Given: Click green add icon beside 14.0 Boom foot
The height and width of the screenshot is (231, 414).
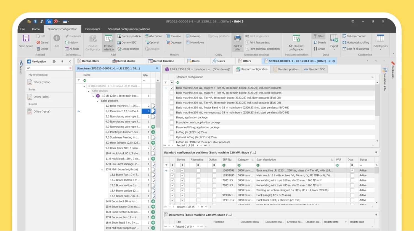Looking at the screenshot, I should click(x=153, y=201).
